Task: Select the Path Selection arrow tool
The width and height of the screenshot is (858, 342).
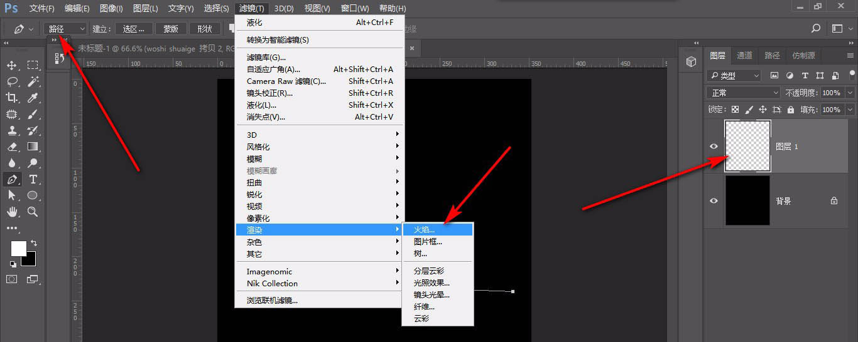Action: click(11, 195)
